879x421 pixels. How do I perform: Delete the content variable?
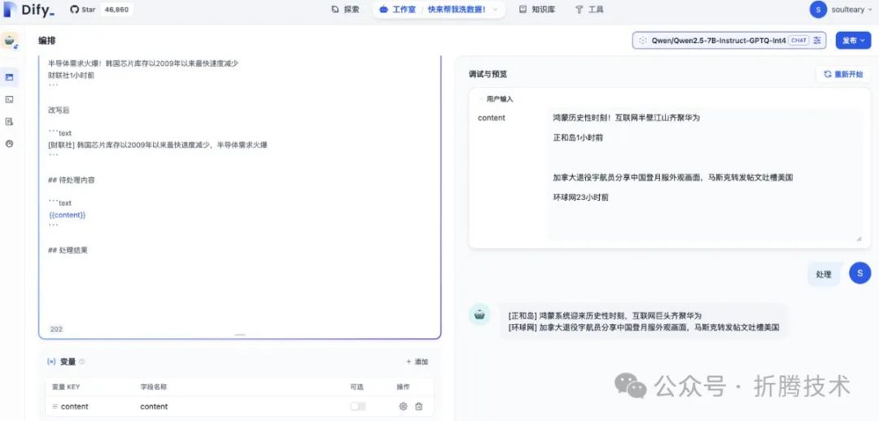(418, 406)
